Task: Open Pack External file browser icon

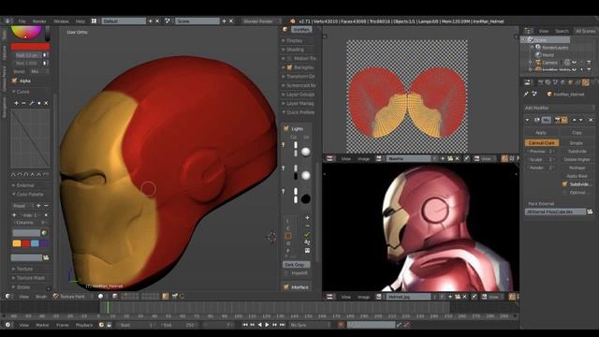Action: tap(590, 212)
